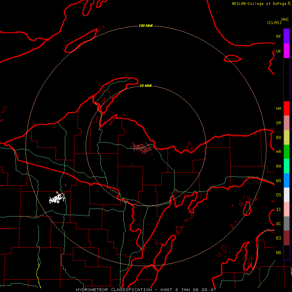
Task: Select the GR pink-brown legend swatch
Action: tap(286, 123)
